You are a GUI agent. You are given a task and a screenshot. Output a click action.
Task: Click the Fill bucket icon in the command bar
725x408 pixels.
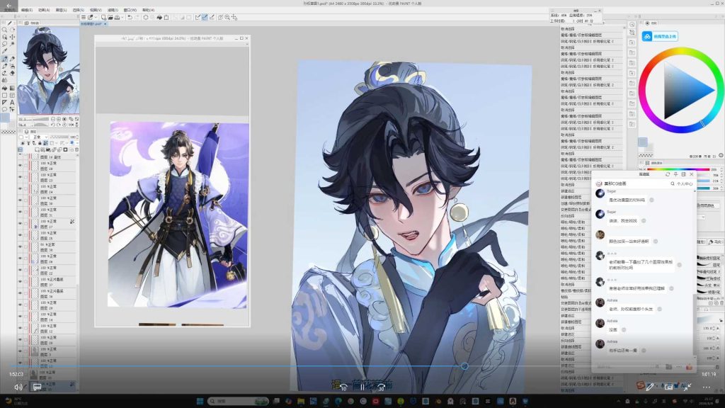click(159, 17)
